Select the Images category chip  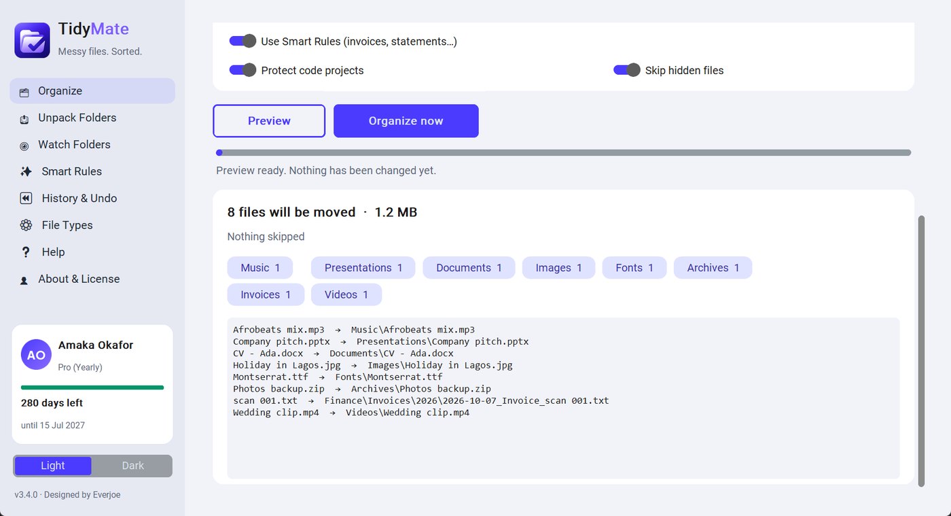pos(558,268)
